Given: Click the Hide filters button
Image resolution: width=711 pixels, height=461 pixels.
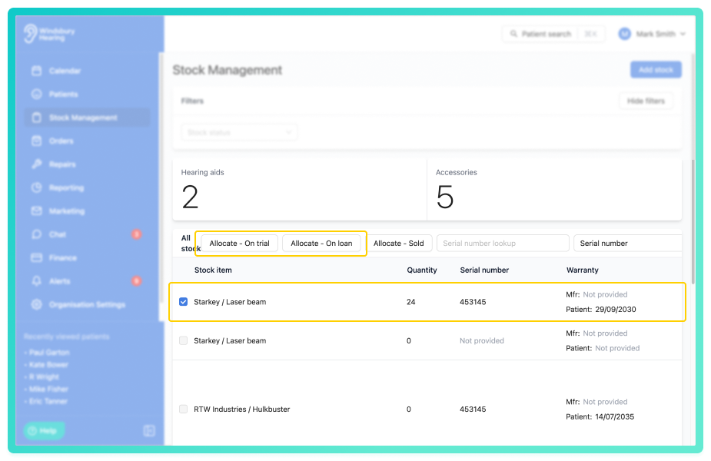Looking at the screenshot, I should coord(646,101).
